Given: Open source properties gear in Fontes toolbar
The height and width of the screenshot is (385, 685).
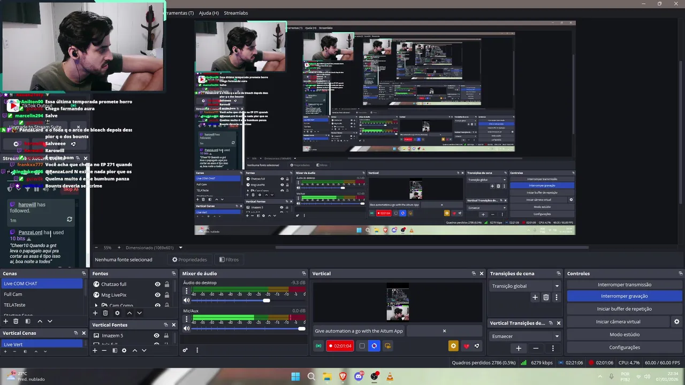Looking at the screenshot, I should pyautogui.click(x=117, y=313).
